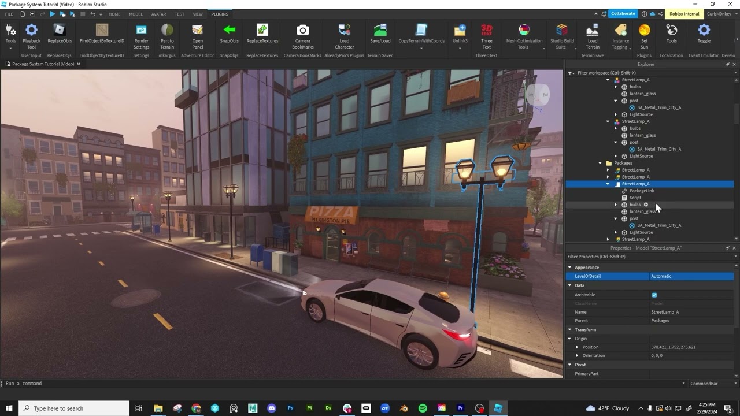740x416 pixels.
Task: Switch to the HOME ribbon tab
Action: (x=114, y=14)
